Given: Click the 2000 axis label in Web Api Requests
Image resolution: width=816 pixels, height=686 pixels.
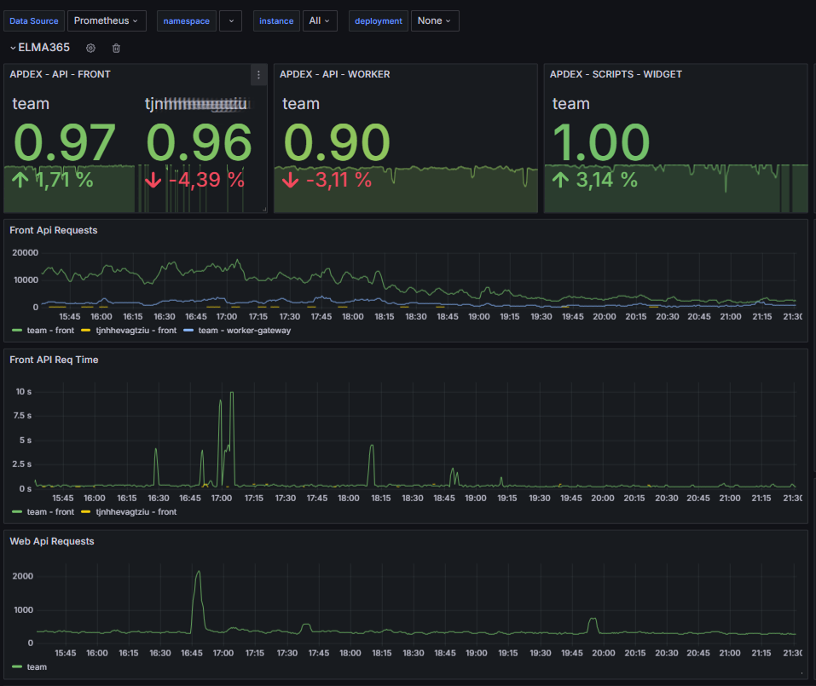Looking at the screenshot, I should pyautogui.click(x=23, y=576).
